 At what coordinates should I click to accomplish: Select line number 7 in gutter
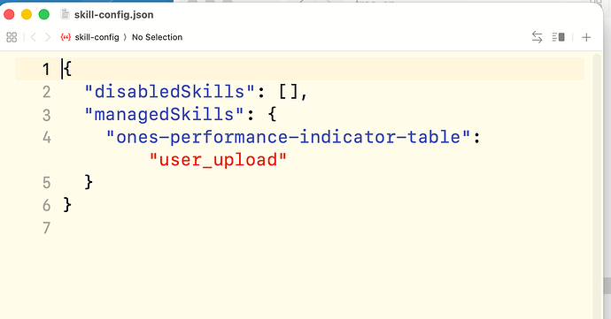click(x=46, y=228)
